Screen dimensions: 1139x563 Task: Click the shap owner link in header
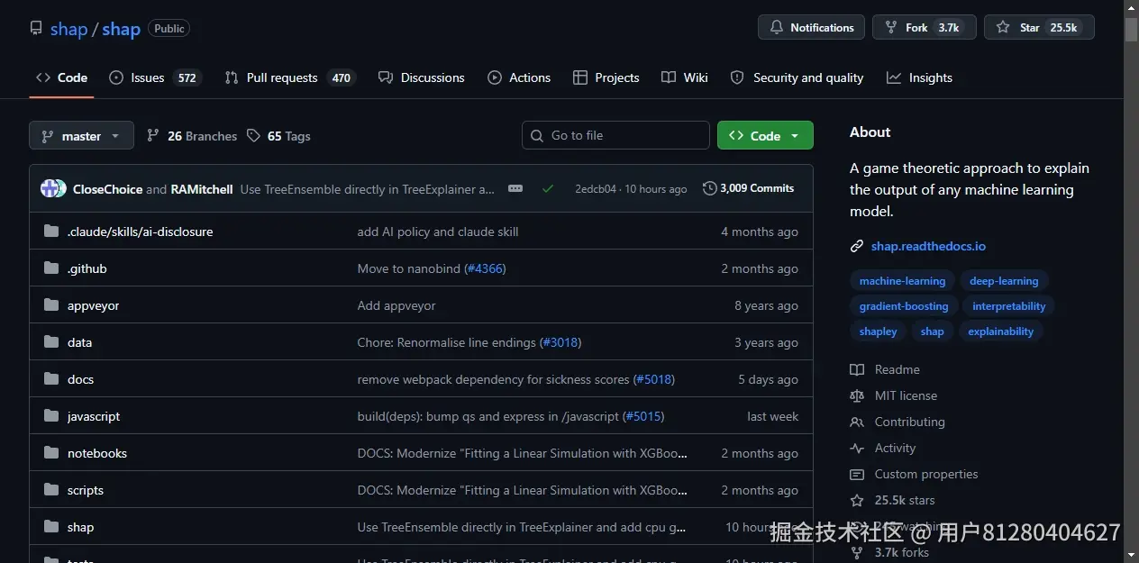[x=68, y=30]
